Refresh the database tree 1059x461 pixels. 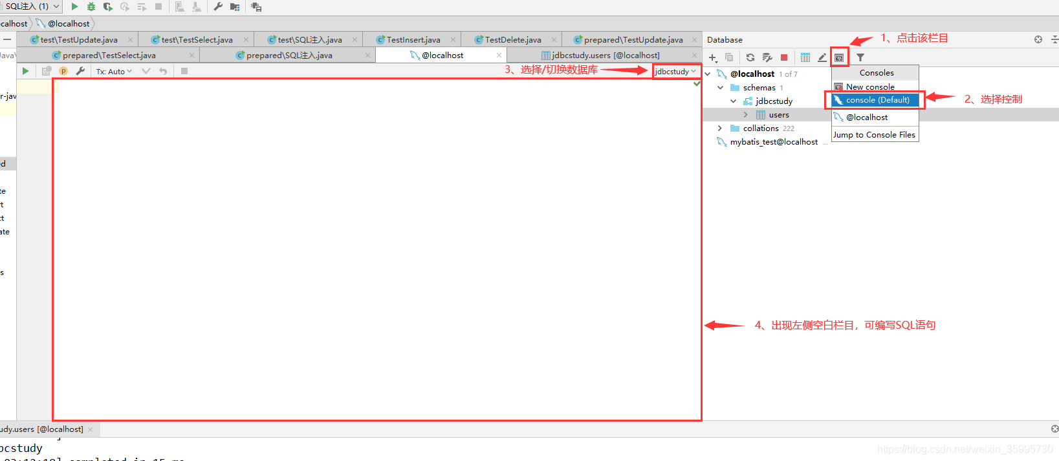[750, 57]
